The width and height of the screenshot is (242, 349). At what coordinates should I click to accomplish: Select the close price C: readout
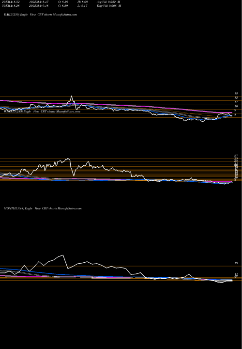(x=63, y=6)
